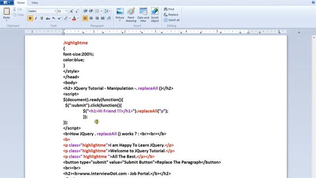Click on '</head>' line
This screenshot has height=178, width=316.
[x=71, y=77]
